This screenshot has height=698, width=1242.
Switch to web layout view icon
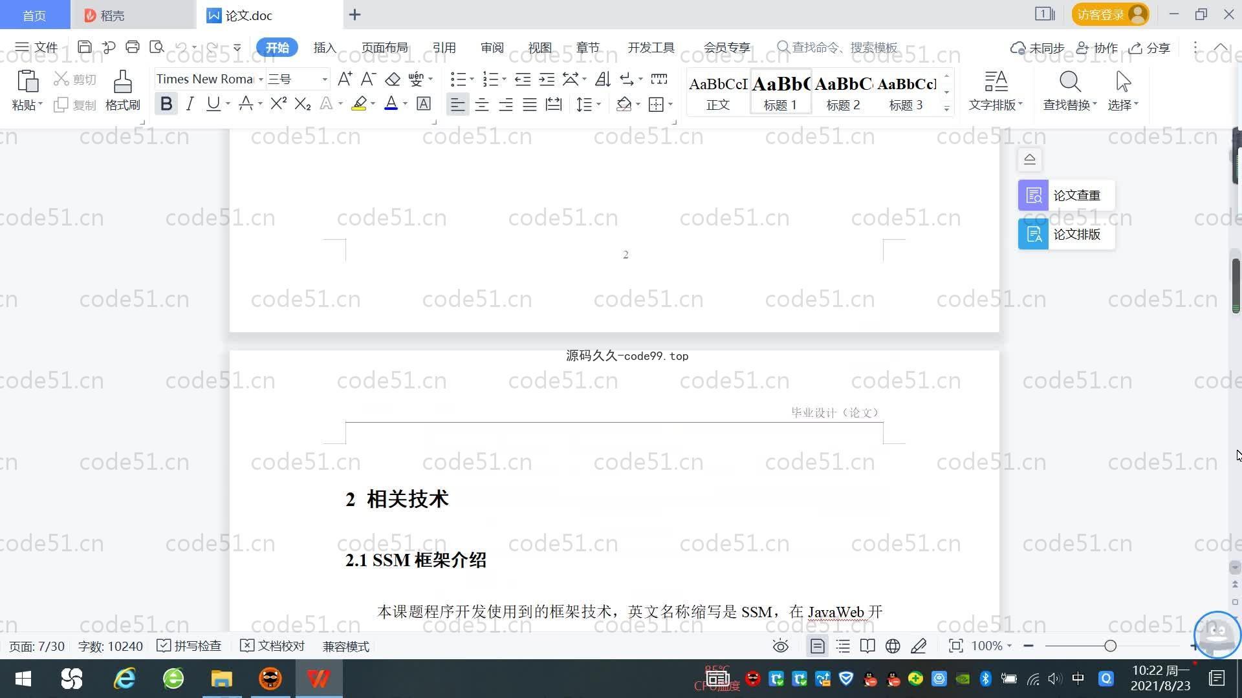893,646
